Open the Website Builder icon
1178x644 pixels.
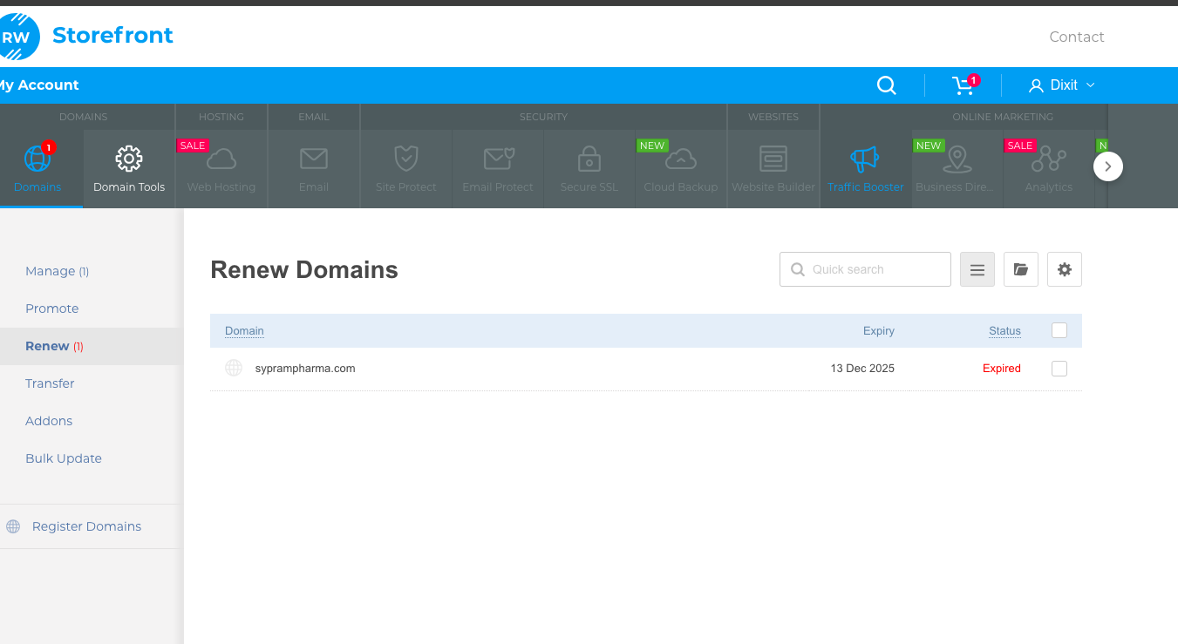(773, 159)
